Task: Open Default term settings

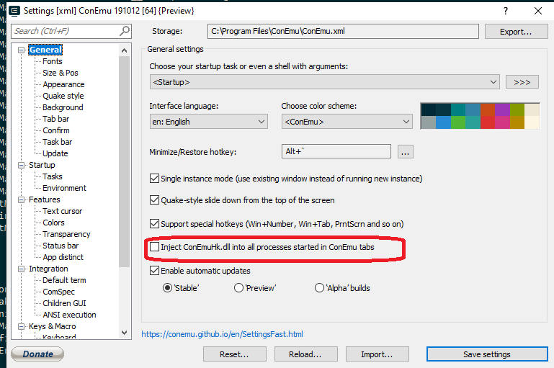Action: [x=64, y=280]
